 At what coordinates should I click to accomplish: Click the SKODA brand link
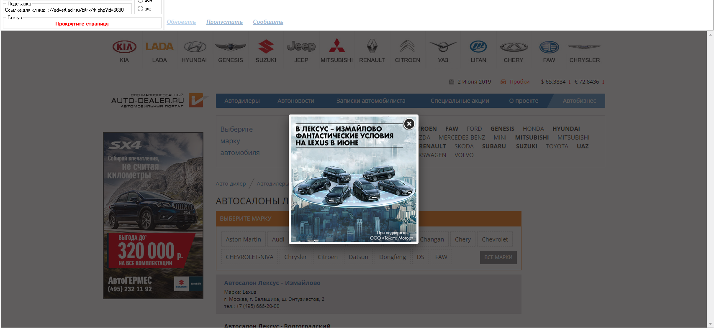pos(464,146)
